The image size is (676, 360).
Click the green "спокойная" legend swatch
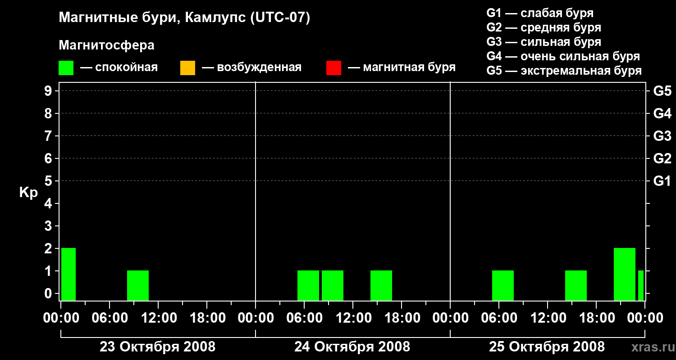(x=66, y=67)
